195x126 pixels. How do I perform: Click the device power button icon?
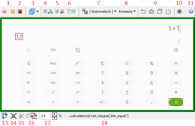(168, 12)
